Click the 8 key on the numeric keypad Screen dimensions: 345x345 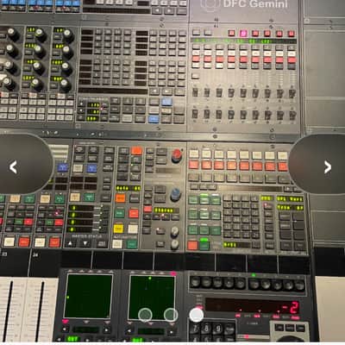[x=206, y=329]
